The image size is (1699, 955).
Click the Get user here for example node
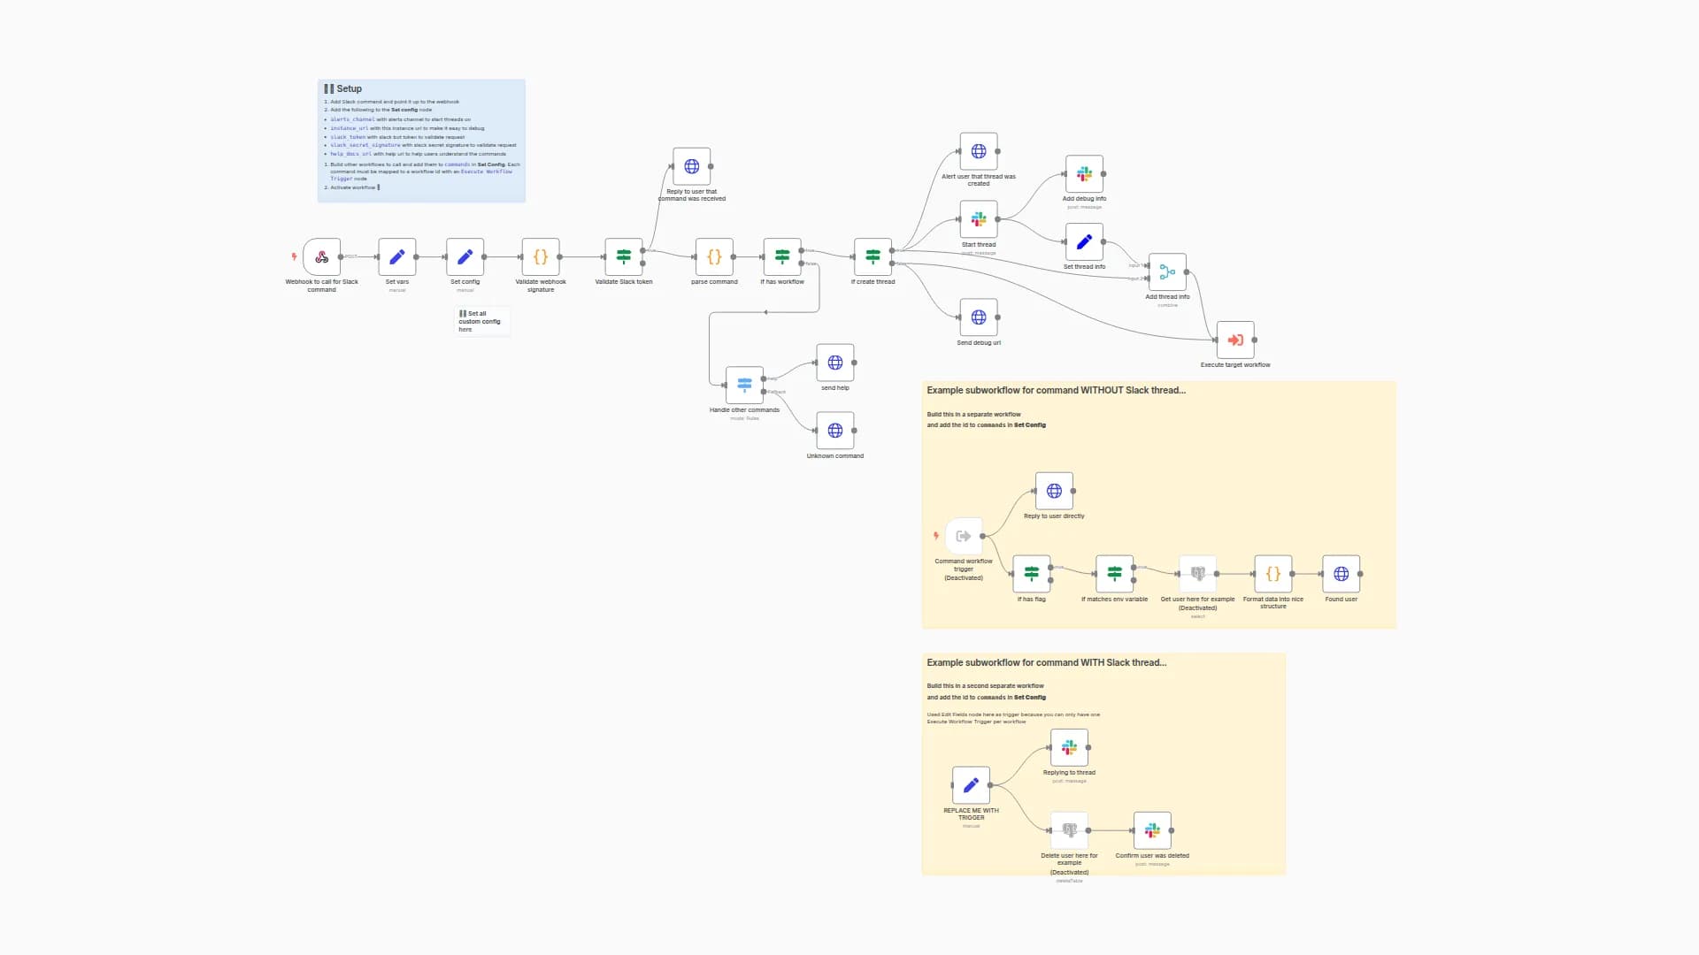click(1198, 574)
